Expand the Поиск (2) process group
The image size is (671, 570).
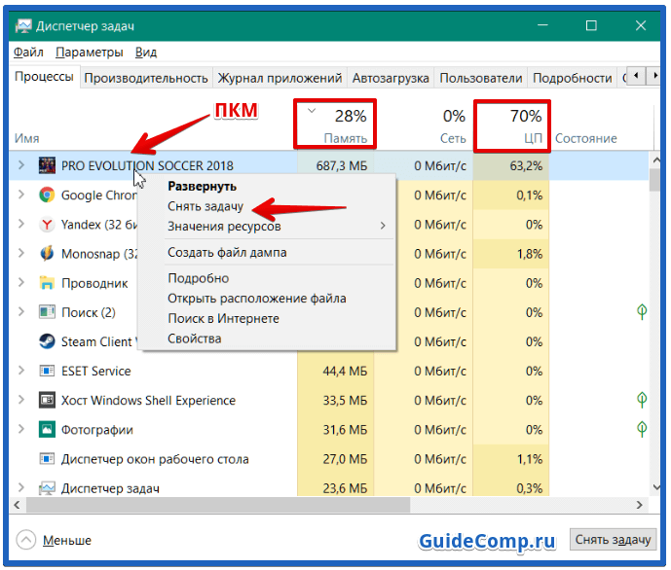[x=21, y=312]
